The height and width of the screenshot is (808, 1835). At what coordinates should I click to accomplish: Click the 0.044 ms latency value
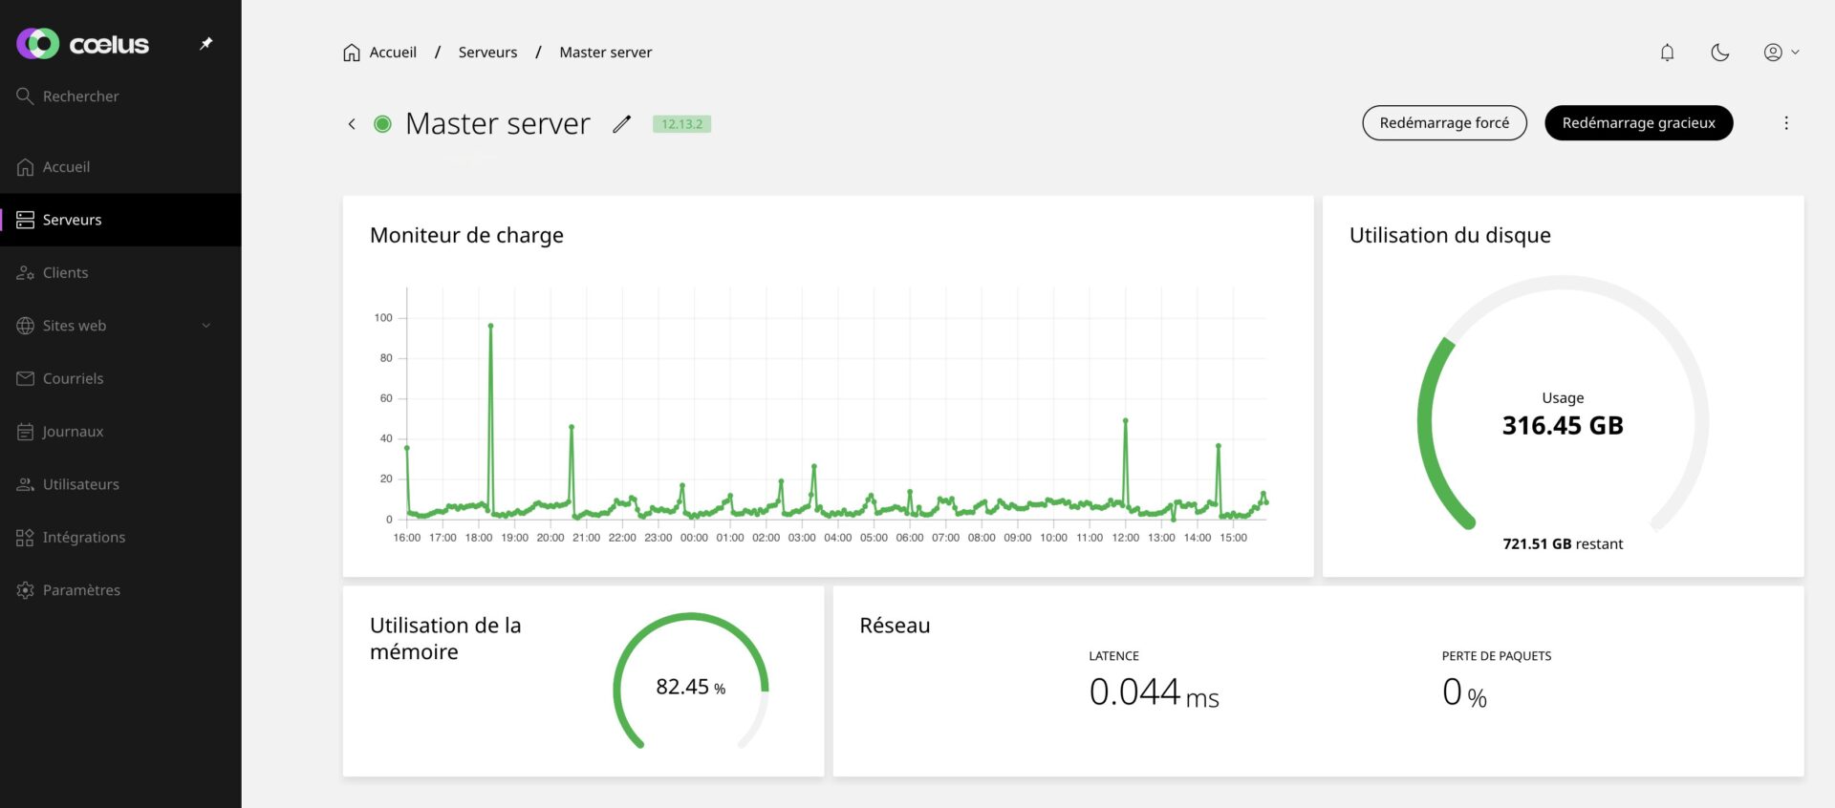1154,692
